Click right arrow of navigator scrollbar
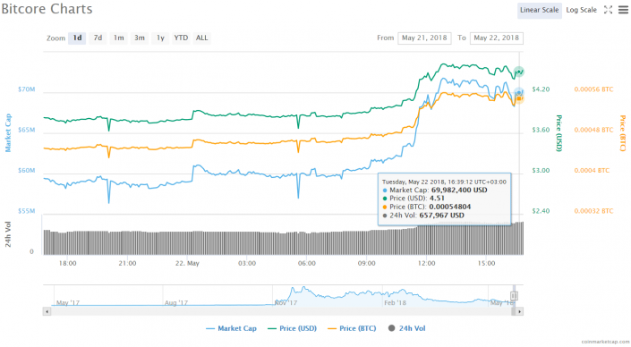631x347 pixels. click(x=519, y=311)
